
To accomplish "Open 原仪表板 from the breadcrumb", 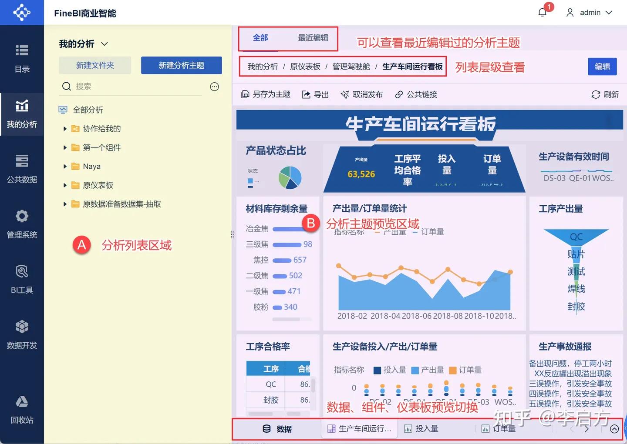I will tap(305, 67).
